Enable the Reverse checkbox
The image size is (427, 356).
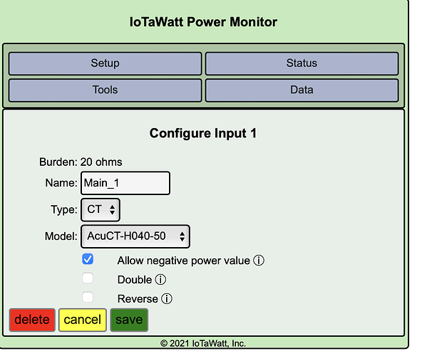pos(88,297)
